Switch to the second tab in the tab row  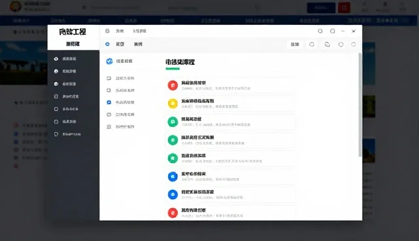[x=138, y=44]
